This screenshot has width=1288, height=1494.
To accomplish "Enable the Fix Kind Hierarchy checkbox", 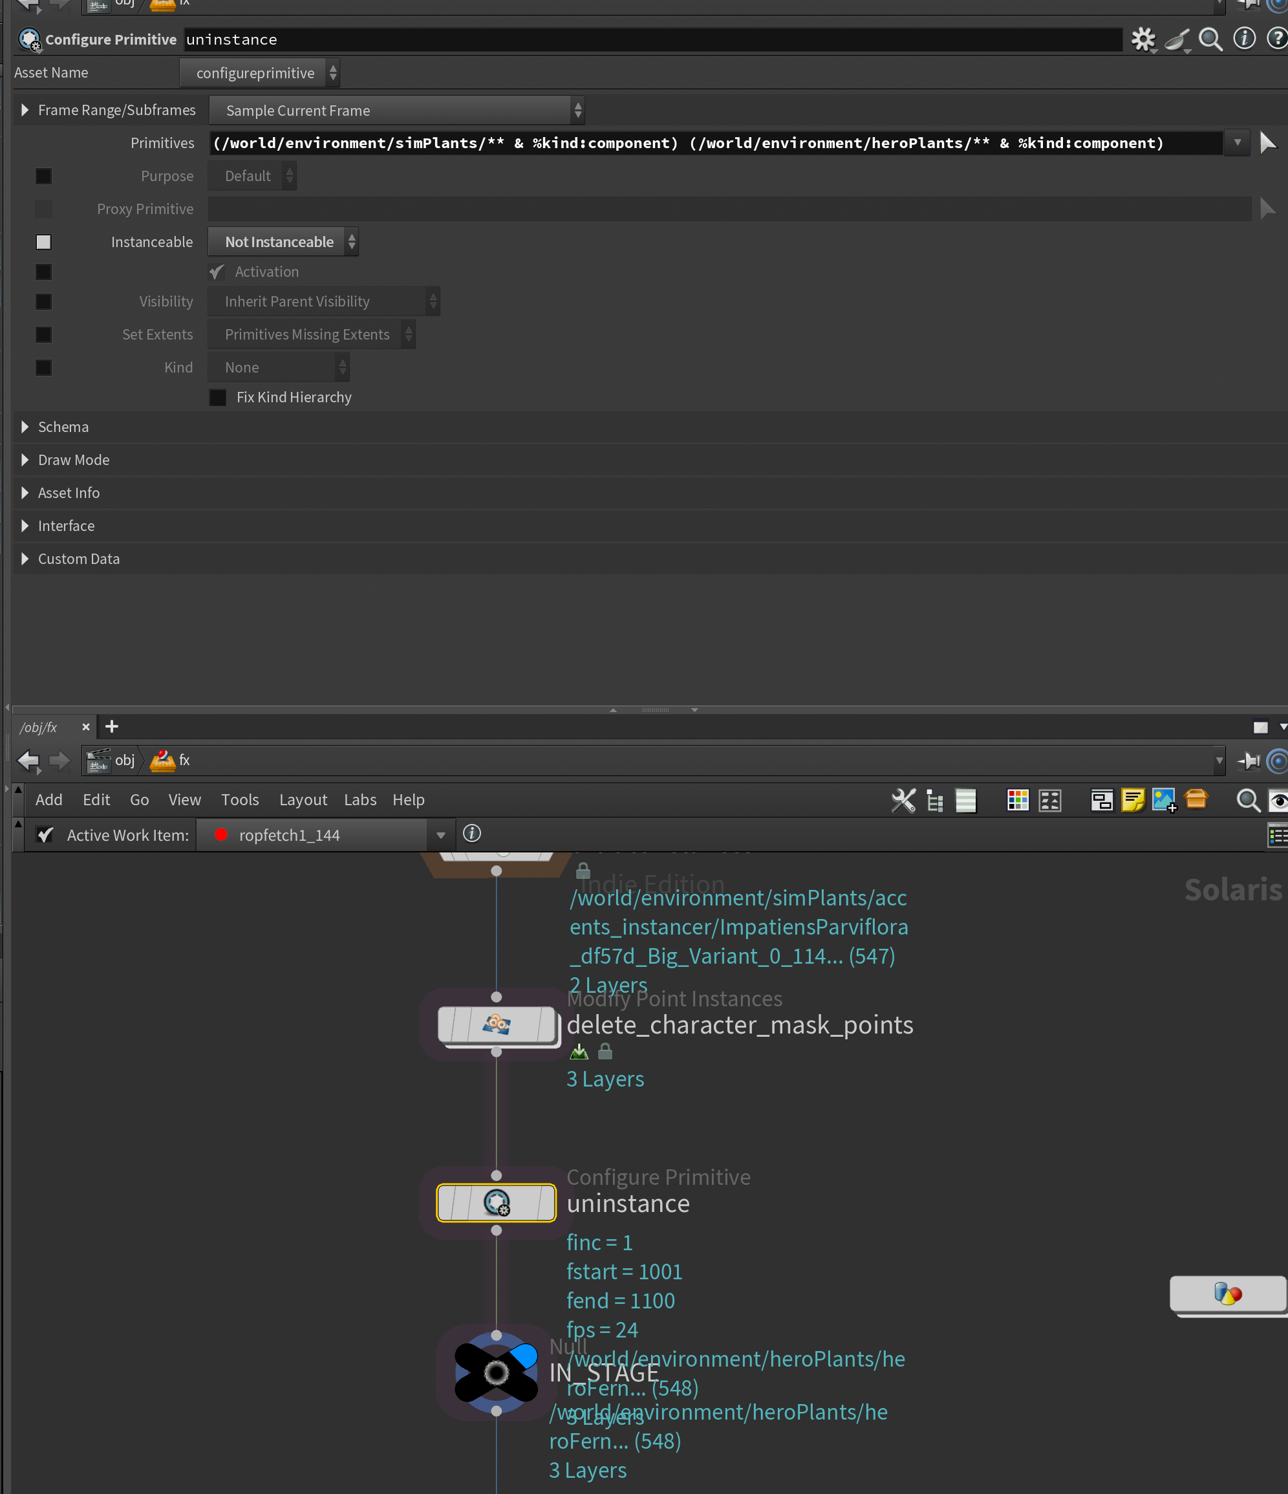I will 218,397.
